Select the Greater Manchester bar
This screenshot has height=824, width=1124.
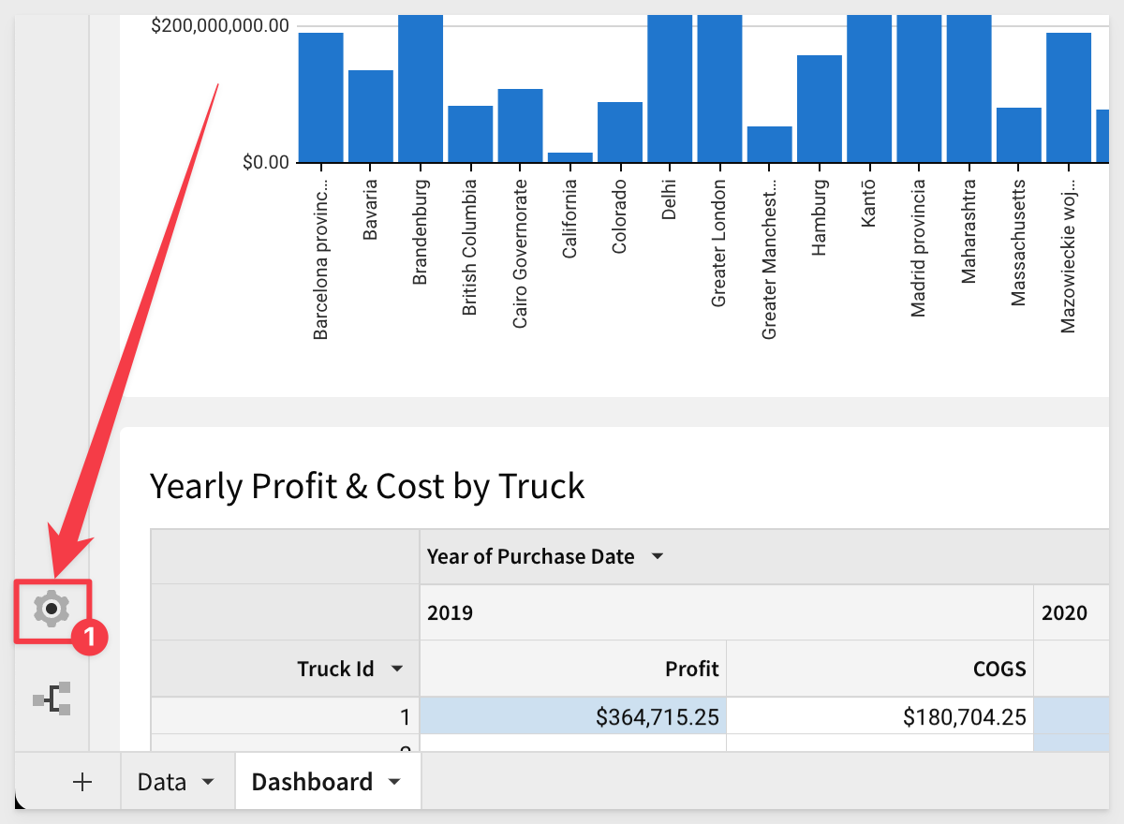769,144
